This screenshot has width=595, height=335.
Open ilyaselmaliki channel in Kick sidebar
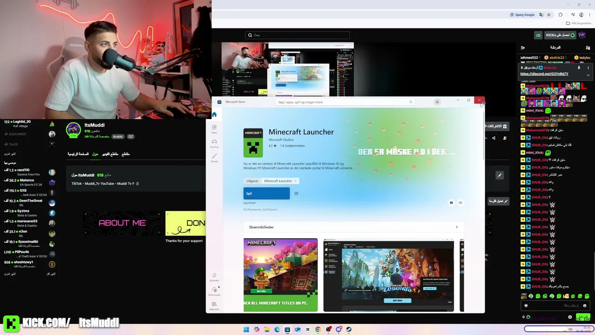(x=29, y=244)
